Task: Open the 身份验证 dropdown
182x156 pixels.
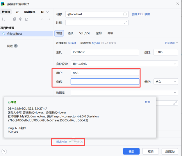Action: click(x=124, y=64)
